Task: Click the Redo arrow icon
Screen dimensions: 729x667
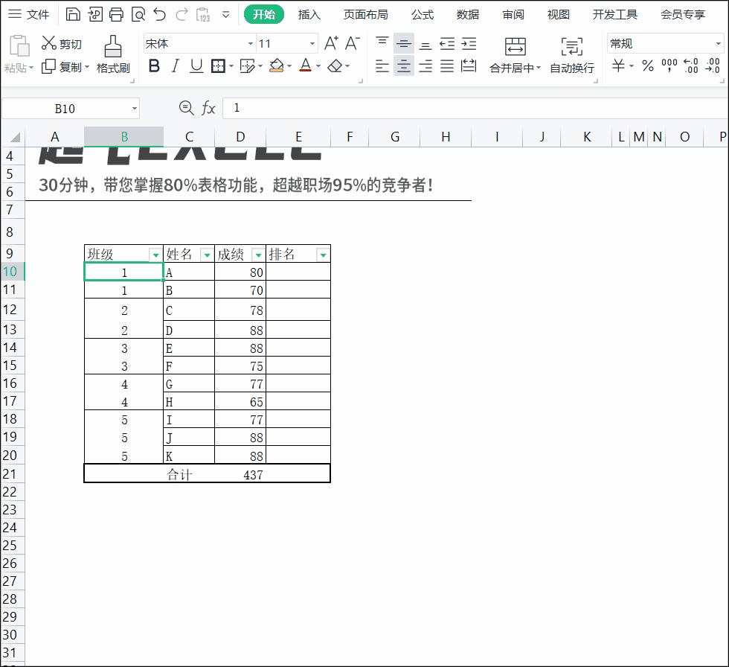Action: click(x=182, y=14)
